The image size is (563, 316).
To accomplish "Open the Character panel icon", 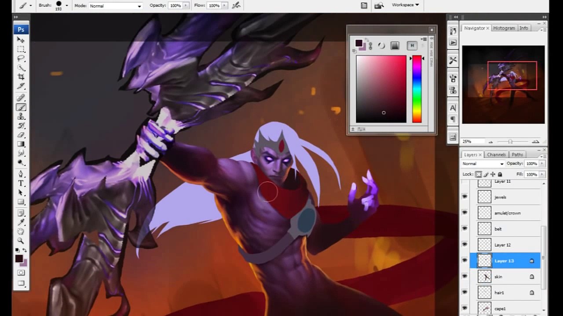I will point(453,108).
